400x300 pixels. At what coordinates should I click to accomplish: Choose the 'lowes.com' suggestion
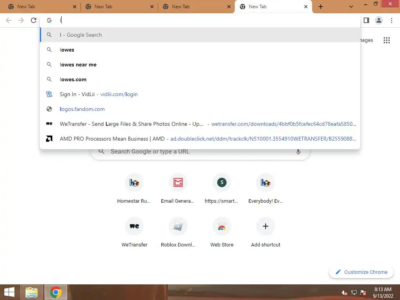click(200, 79)
